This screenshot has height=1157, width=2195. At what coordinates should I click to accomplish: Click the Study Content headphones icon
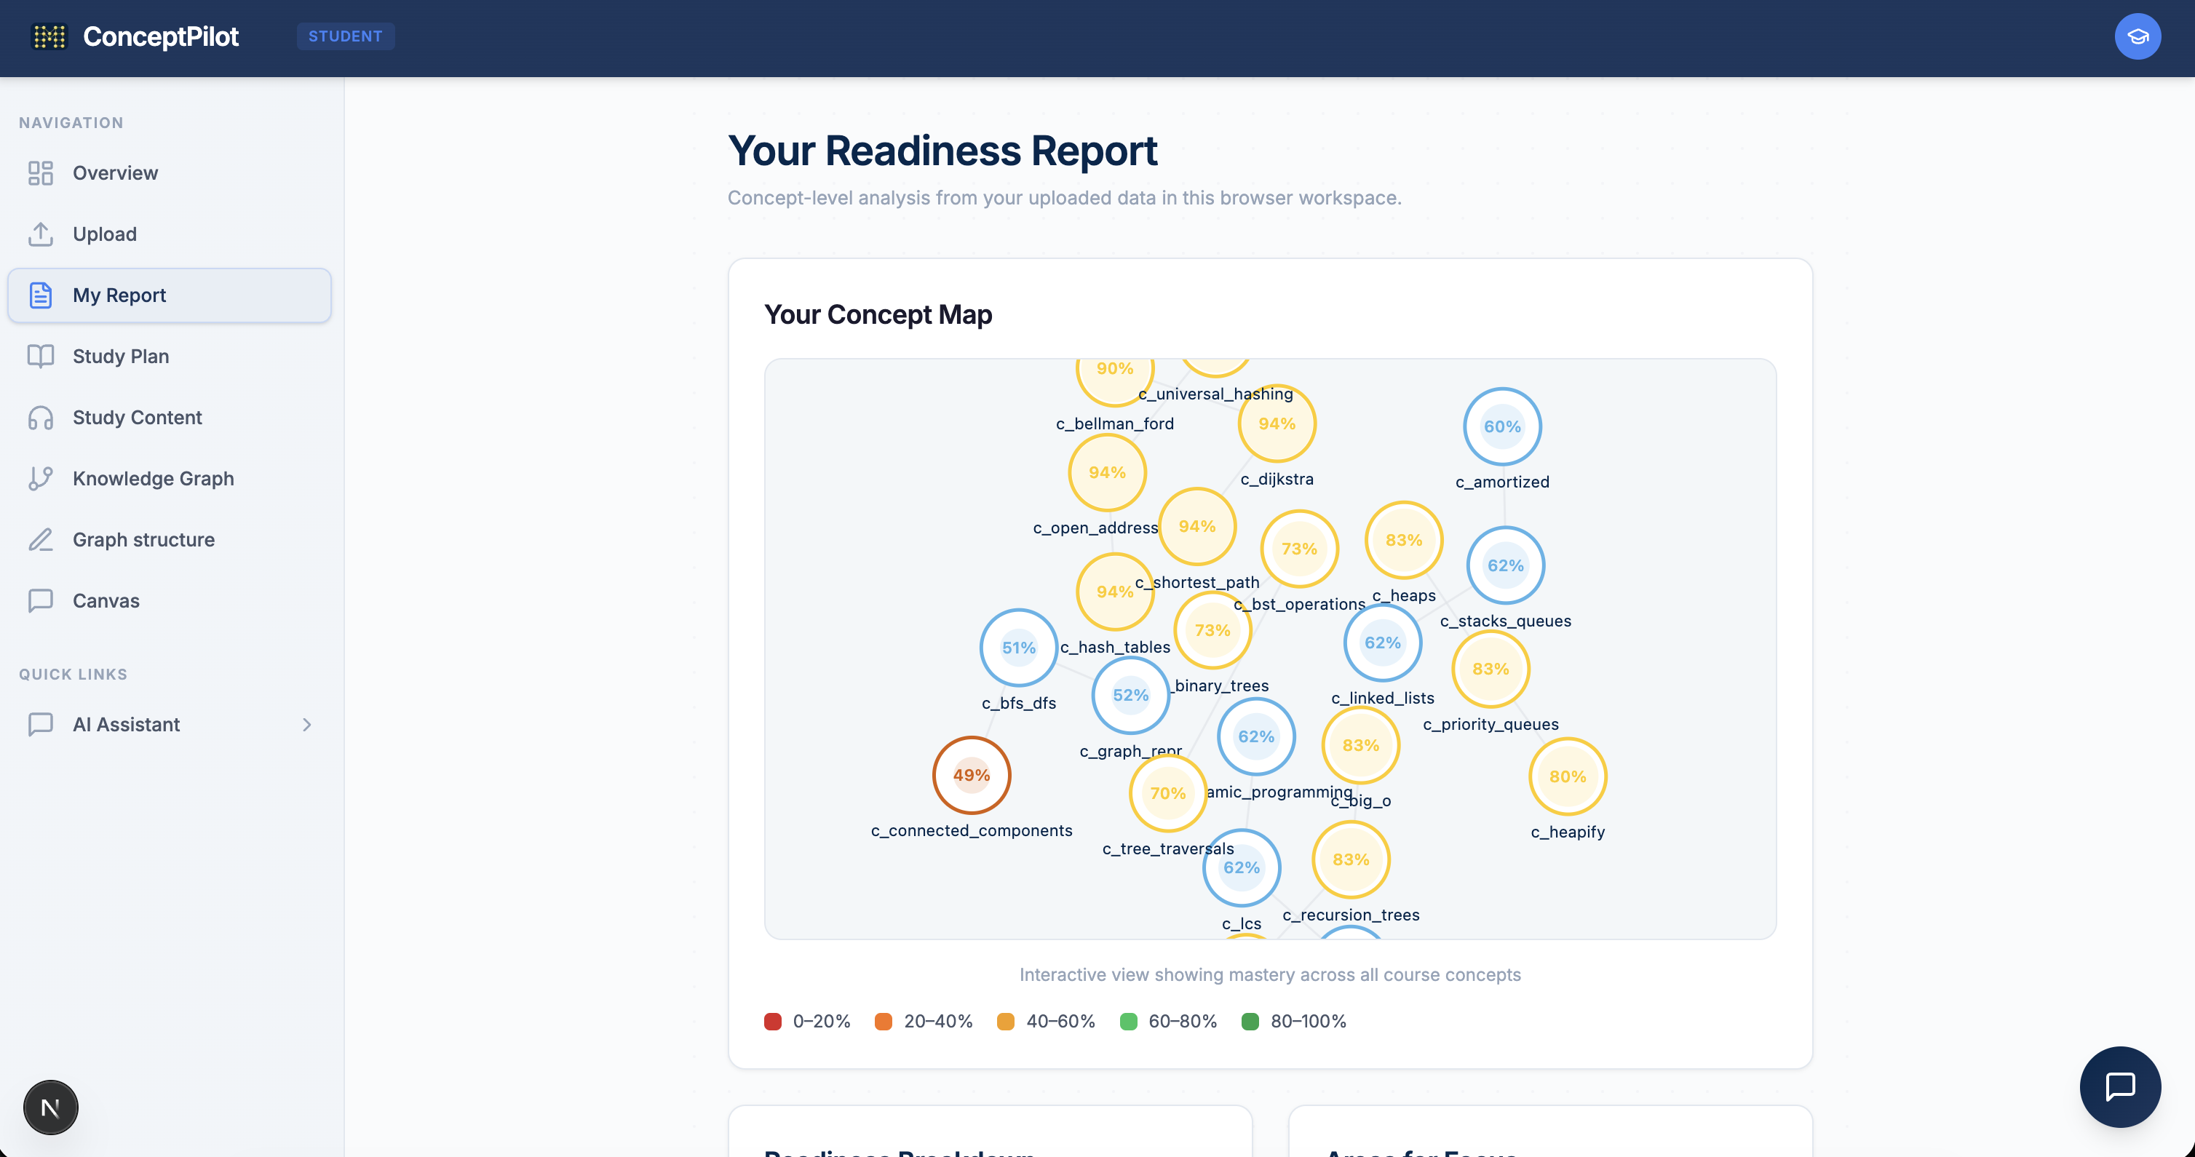(40, 418)
